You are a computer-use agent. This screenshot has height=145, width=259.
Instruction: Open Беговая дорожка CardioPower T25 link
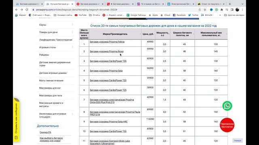[x=108, y=90]
